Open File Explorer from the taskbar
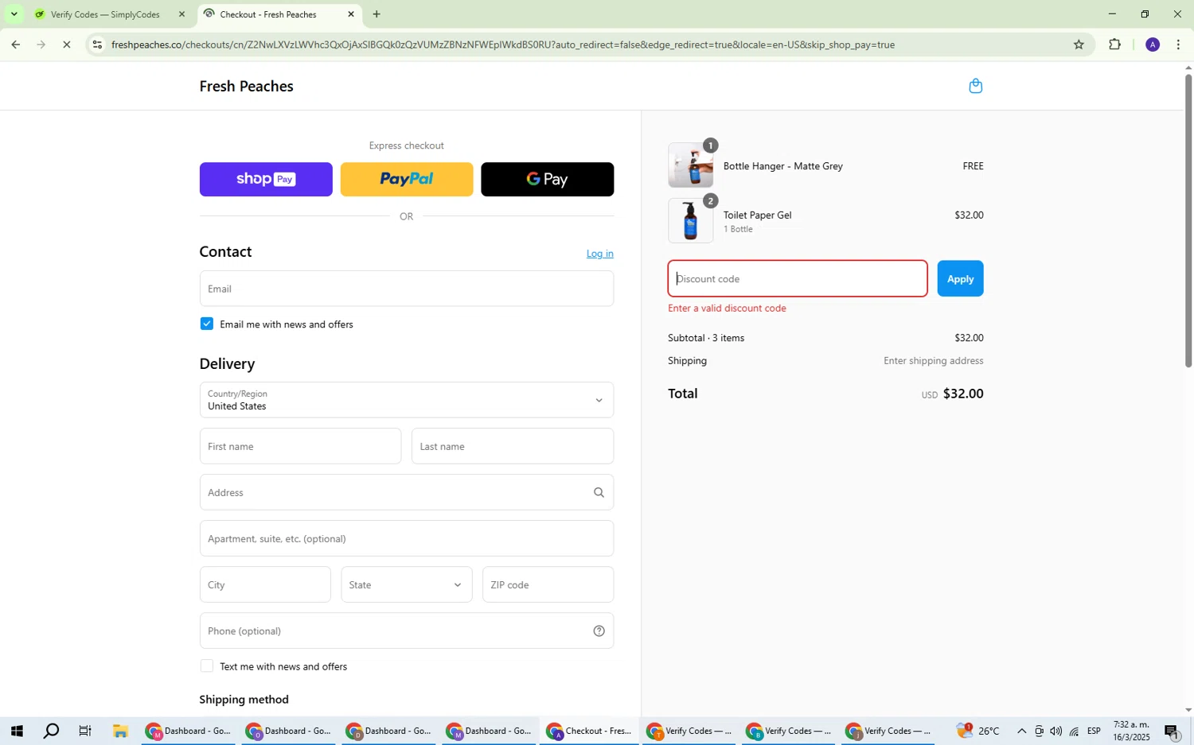This screenshot has width=1194, height=745. pyautogui.click(x=120, y=731)
